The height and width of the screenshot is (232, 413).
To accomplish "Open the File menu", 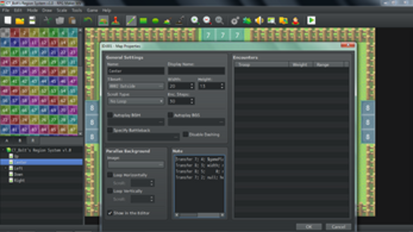I will pyautogui.click(x=6, y=10).
